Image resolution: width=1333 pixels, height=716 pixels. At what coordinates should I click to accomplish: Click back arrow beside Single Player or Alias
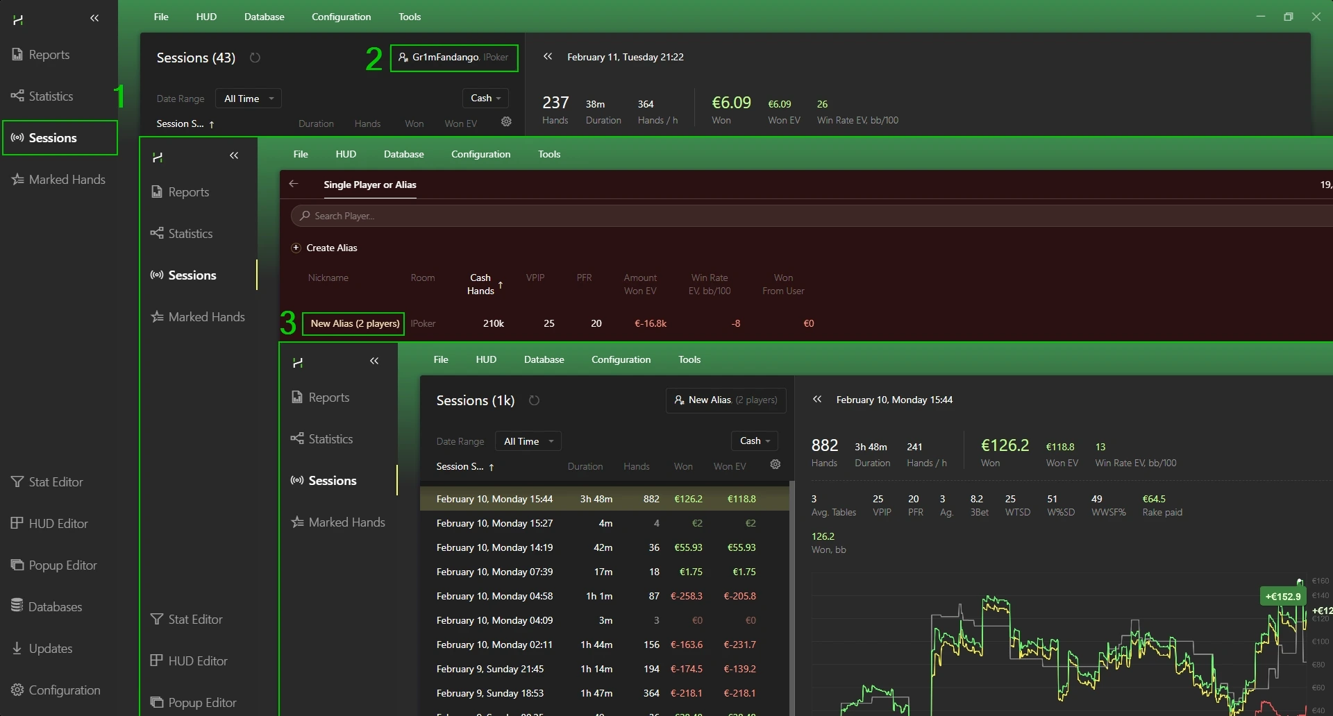pyautogui.click(x=294, y=184)
